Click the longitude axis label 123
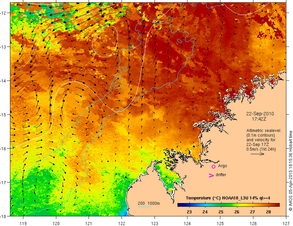The width and height of the screenshot is (293, 226). click(x=154, y=223)
